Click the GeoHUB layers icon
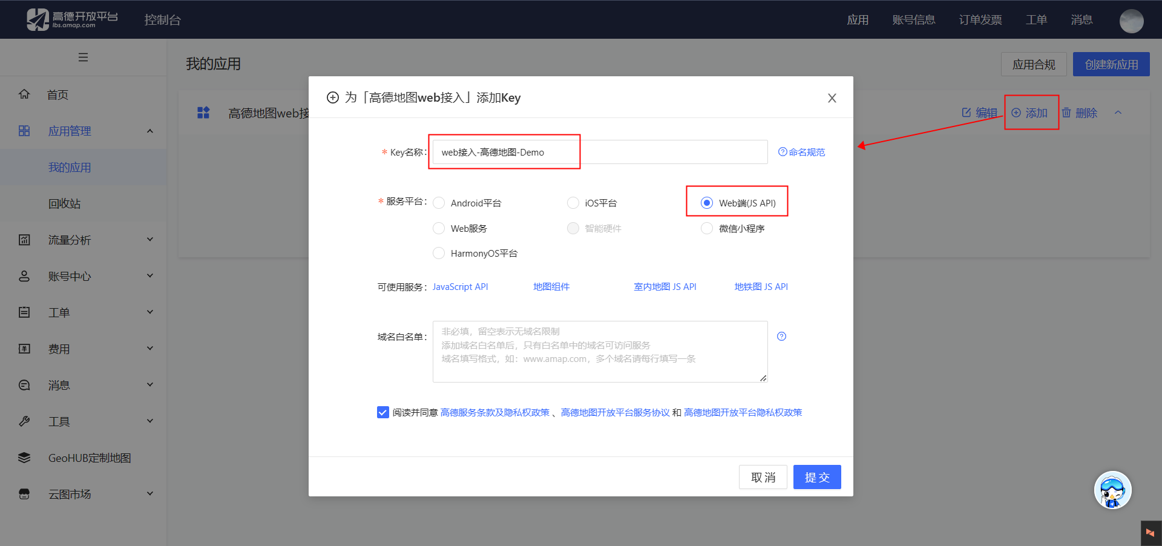This screenshot has height=546, width=1162. [24, 458]
